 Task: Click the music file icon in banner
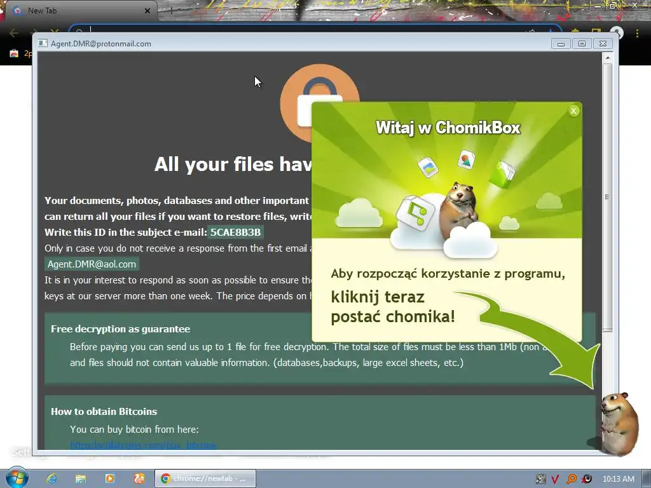(x=415, y=213)
